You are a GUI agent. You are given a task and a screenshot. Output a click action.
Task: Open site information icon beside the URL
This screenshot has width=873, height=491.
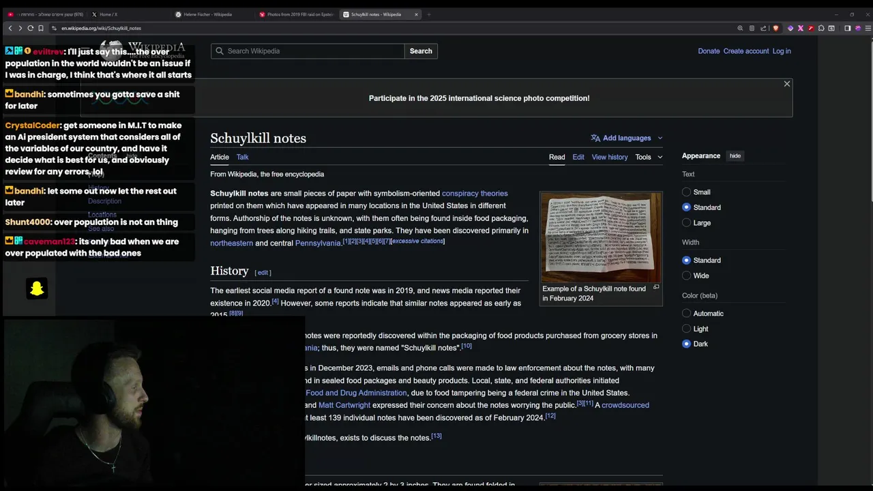click(54, 28)
